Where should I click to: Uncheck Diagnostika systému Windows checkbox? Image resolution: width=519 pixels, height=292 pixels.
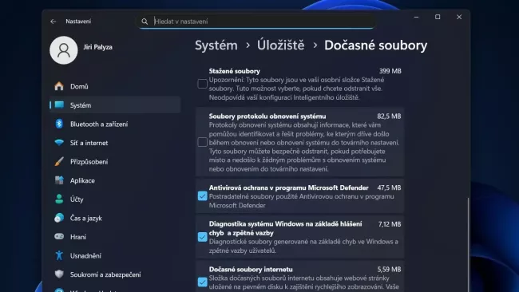tap(202, 237)
